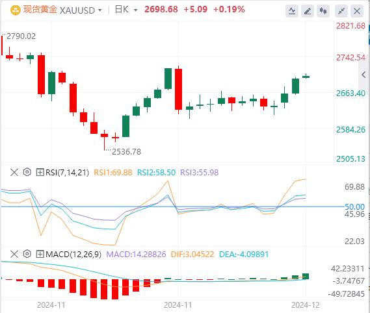Click the RSI3:55.98 value

coord(200,173)
